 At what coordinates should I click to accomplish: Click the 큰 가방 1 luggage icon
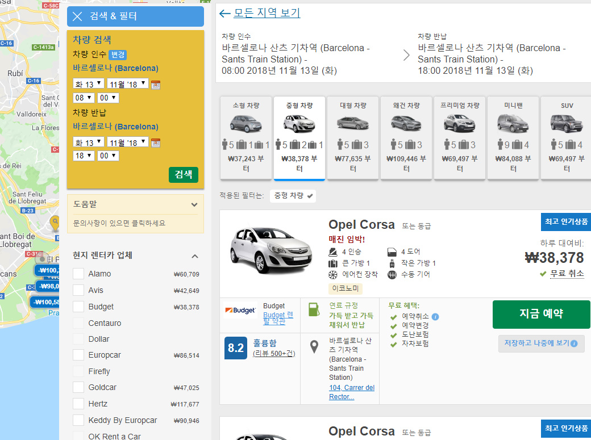coord(333,263)
